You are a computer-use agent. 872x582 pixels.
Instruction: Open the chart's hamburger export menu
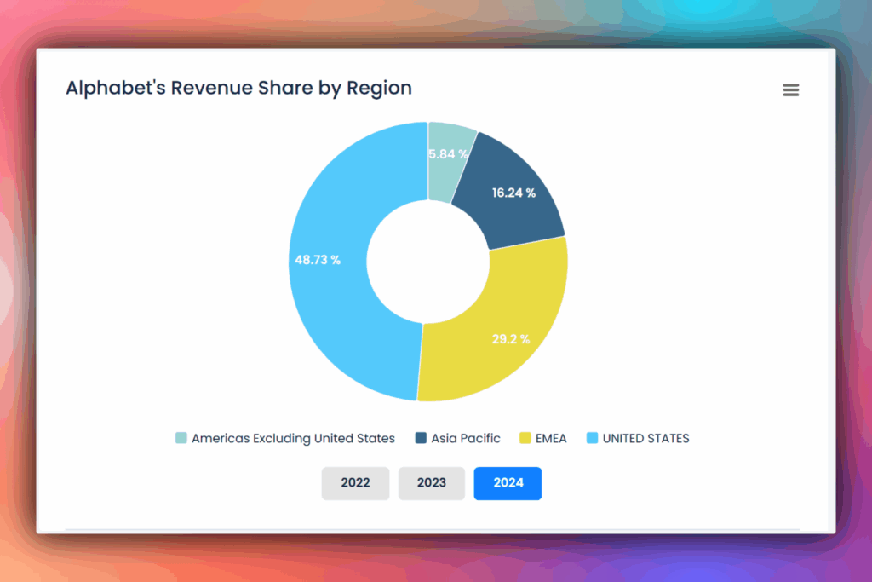point(790,89)
